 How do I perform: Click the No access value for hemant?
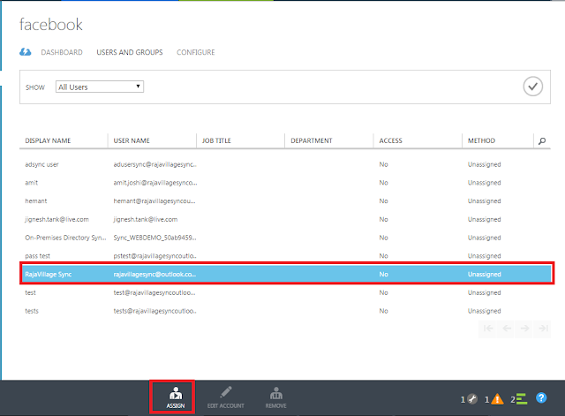[383, 201]
